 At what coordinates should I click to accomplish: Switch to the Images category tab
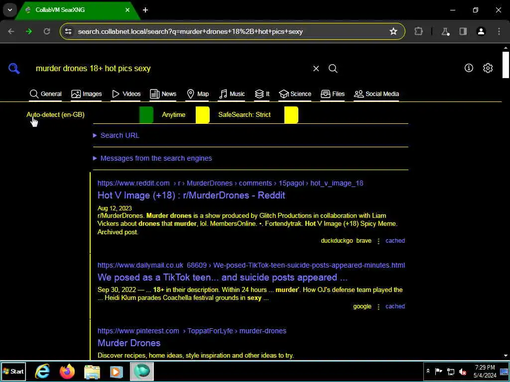tap(86, 94)
